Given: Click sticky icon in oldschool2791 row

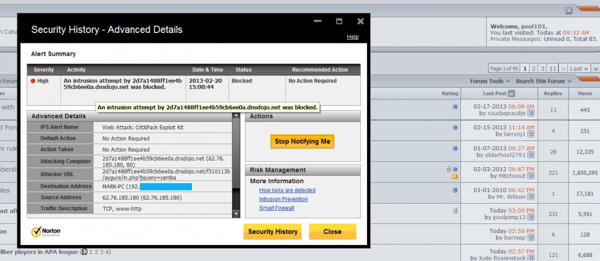Looking at the screenshot, I should click(x=455, y=149).
